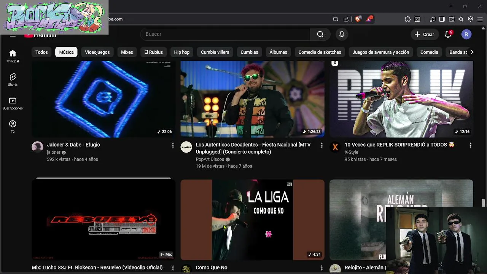Select the Música filter chip
The width and height of the screenshot is (487, 274).
pos(66,52)
